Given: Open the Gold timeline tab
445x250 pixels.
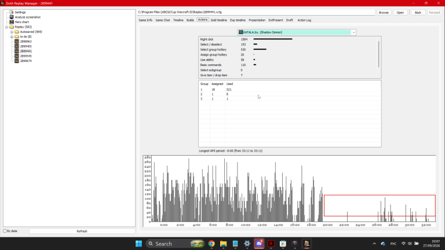Looking at the screenshot, I should point(219,20).
